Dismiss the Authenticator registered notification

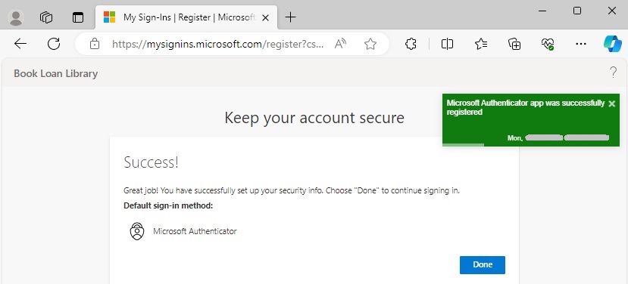click(x=611, y=103)
